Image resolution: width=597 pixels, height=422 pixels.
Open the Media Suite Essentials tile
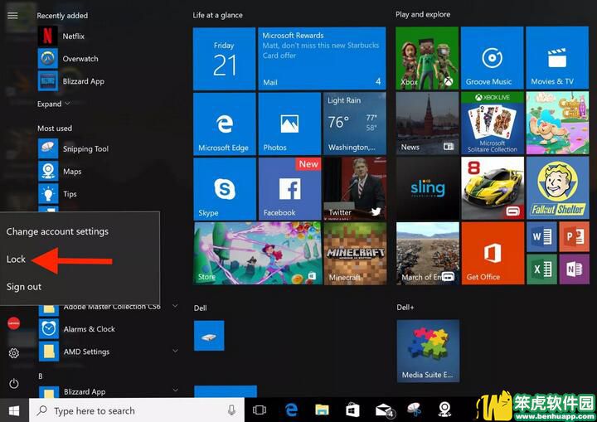pyautogui.click(x=428, y=351)
